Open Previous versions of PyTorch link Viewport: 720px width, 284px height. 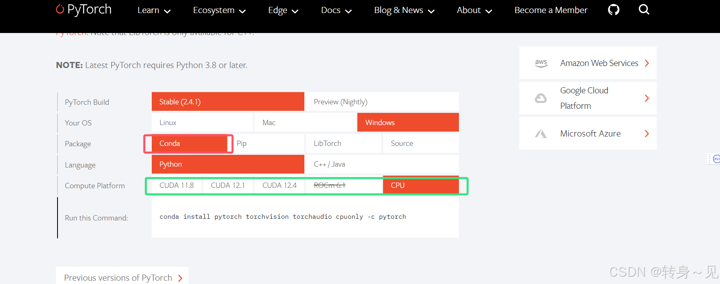(x=122, y=277)
